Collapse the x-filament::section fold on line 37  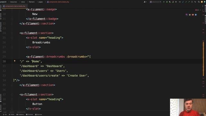click(12, 94)
